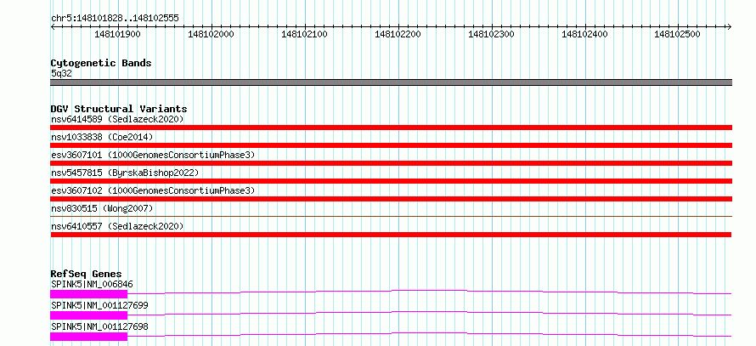Click the intron line of NM_001127699
Image resolution: width=756 pixels, height=346 pixels.
(x=429, y=311)
